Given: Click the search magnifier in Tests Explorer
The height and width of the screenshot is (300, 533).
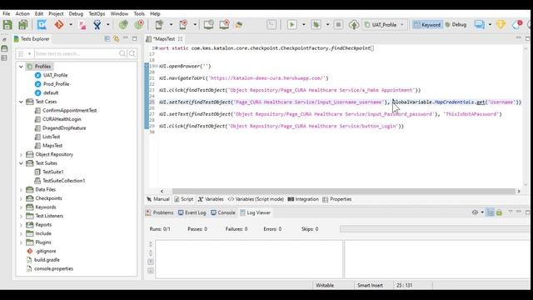Looking at the screenshot, I should pos(122,53).
